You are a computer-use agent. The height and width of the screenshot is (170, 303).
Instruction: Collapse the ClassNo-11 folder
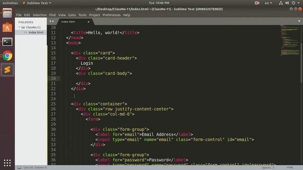19,27
